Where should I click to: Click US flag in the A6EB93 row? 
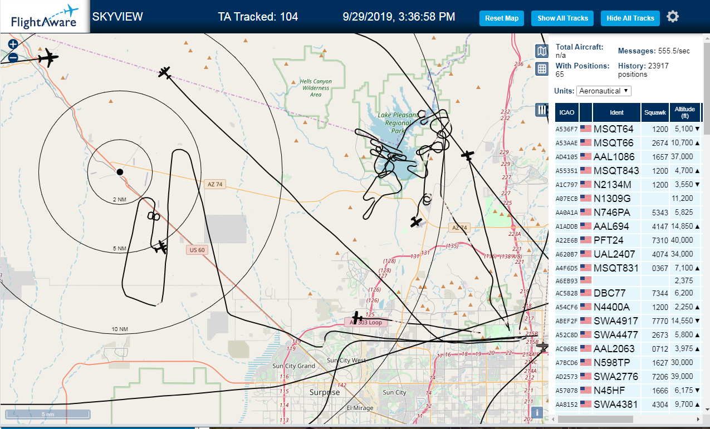[x=586, y=280]
